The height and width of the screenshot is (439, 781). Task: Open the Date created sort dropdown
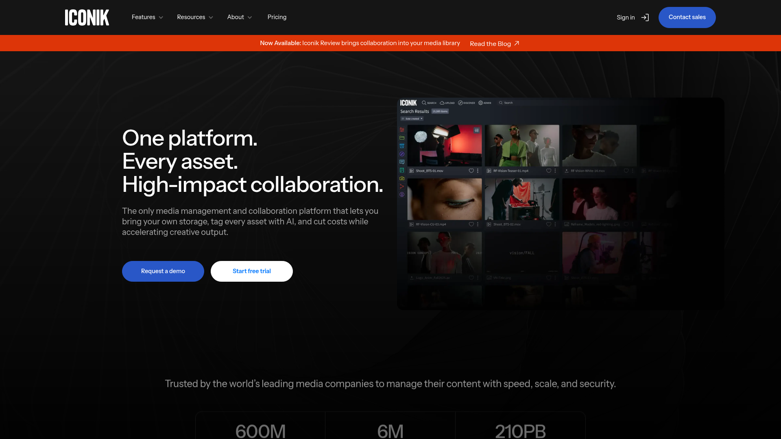point(413,118)
